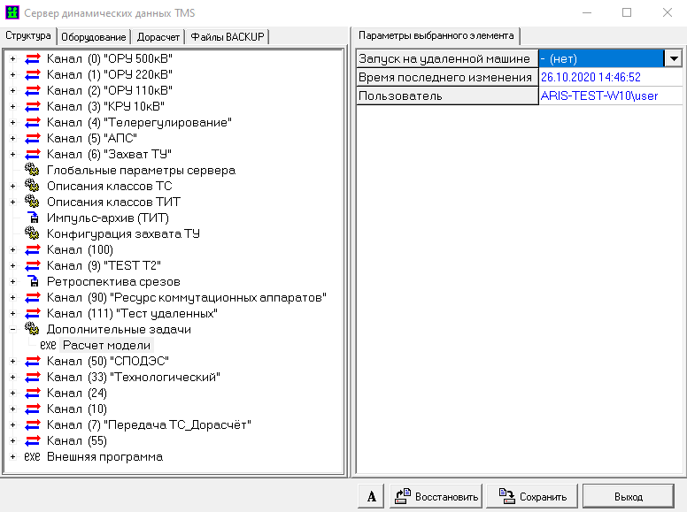The width and height of the screenshot is (687, 512).
Task: Click the gears icon for Конфигурация захвата ТУ
Action: [33, 233]
